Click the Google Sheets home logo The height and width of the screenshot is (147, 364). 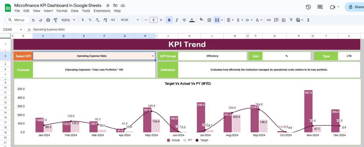pos(8,8)
